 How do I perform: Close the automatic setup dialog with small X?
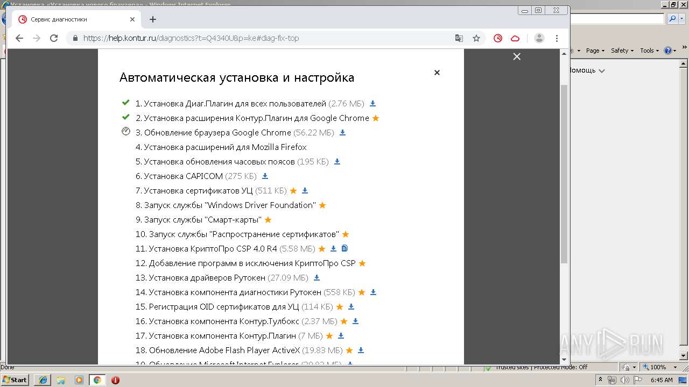(x=437, y=73)
